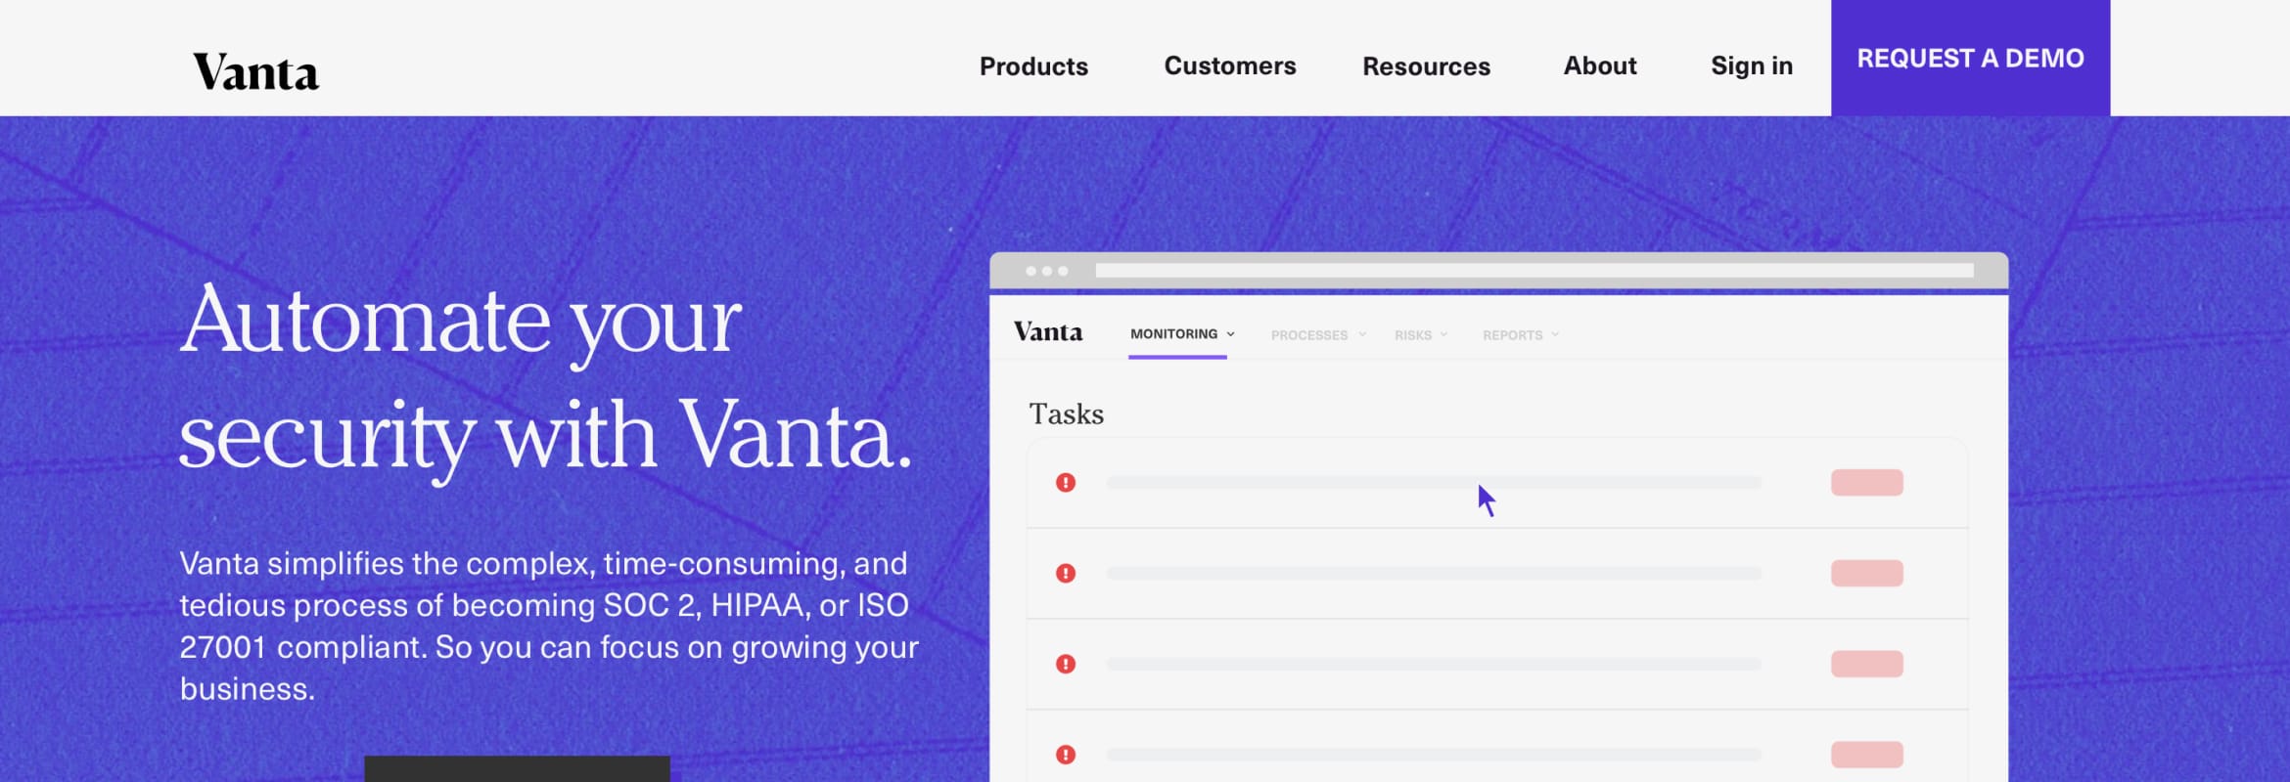Click the pink status pill on first task
2290x782 pixels.
(1867, 482)
